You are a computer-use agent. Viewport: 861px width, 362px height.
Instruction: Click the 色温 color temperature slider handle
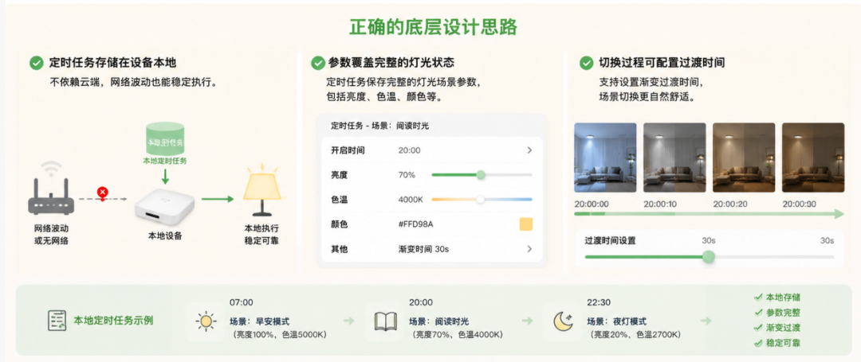coord(481,200)
